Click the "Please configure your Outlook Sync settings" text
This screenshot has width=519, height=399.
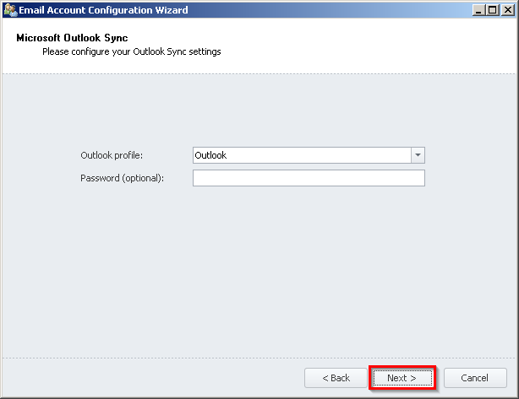coord(131,51)
